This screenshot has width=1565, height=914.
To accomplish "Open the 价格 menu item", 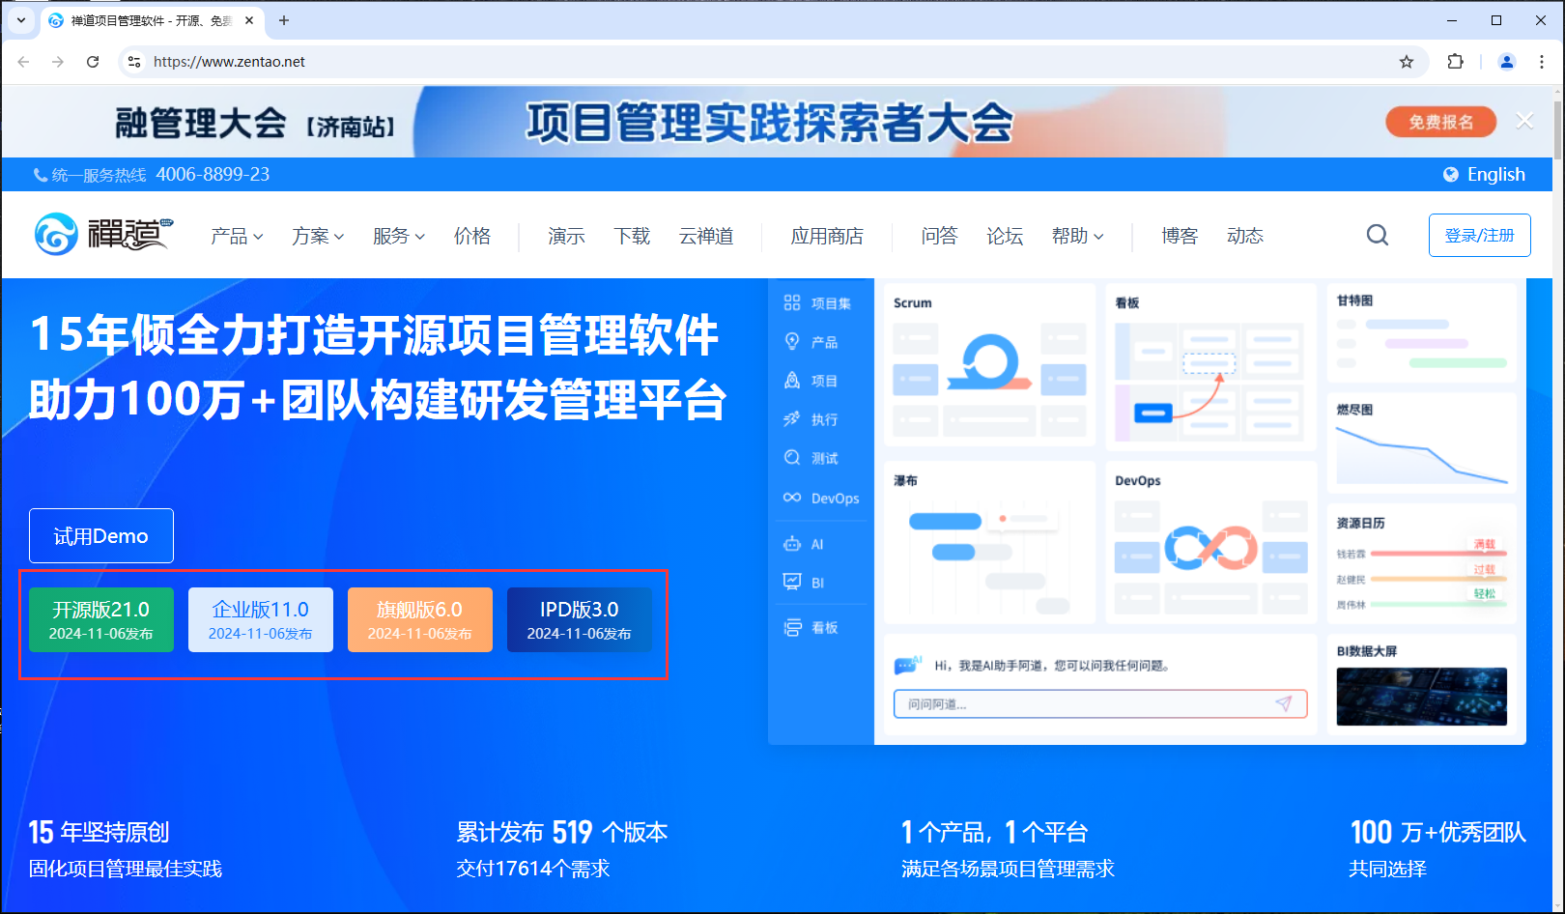I will pyautogui.click(x=472, y=236).
